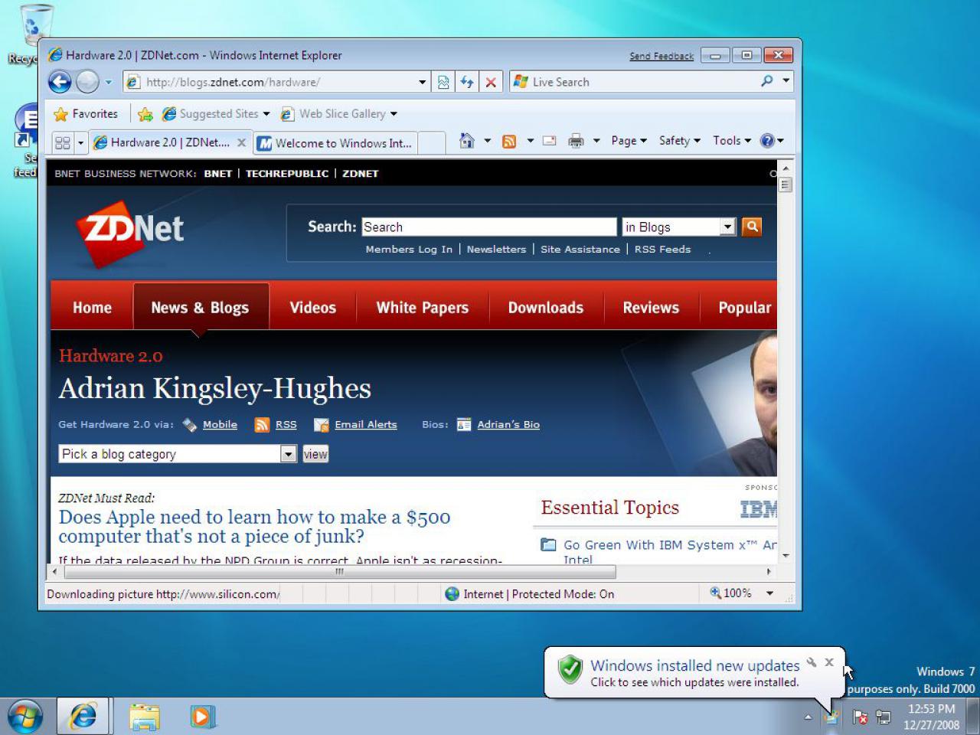This screenshot has width=980, height=735.
Task: Switch to 'Welcome to Windows Int...' tab
Action: pos(335,143)
